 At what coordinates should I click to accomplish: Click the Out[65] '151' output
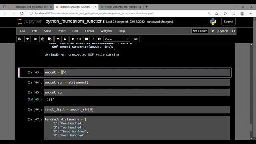[50, 100]
